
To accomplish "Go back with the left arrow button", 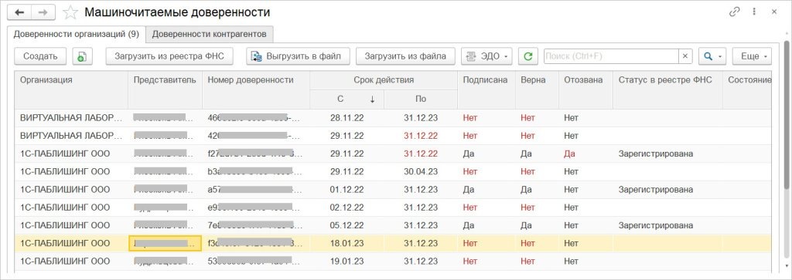I will pyautogui.click(x=20, y=12).
